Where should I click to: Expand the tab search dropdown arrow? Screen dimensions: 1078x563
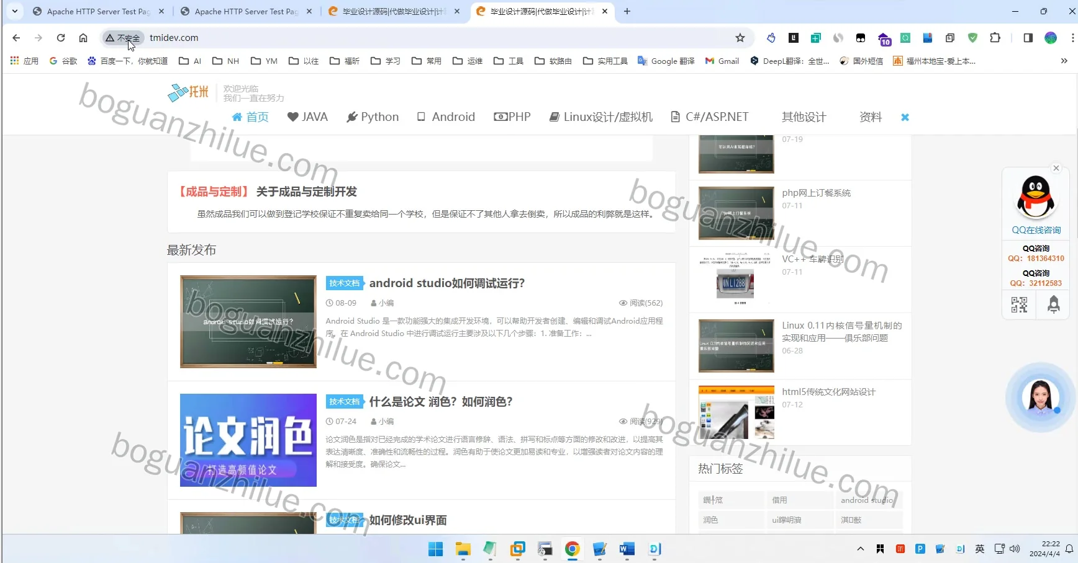(x=15, y=11)
